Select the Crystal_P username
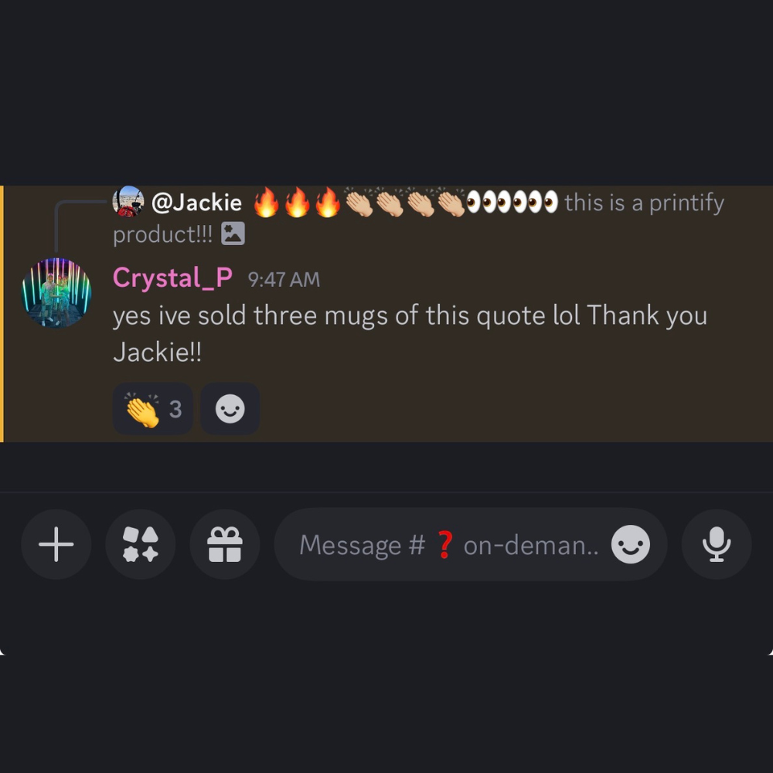The image size is (773, 773). tap(172, 278)
